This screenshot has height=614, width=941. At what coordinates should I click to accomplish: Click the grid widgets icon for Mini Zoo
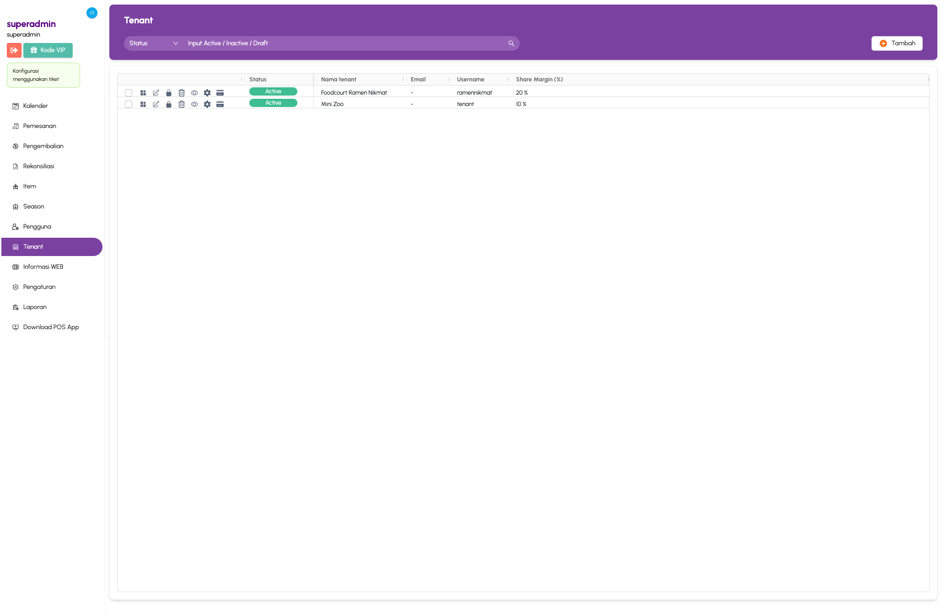[x=143, y=104]
